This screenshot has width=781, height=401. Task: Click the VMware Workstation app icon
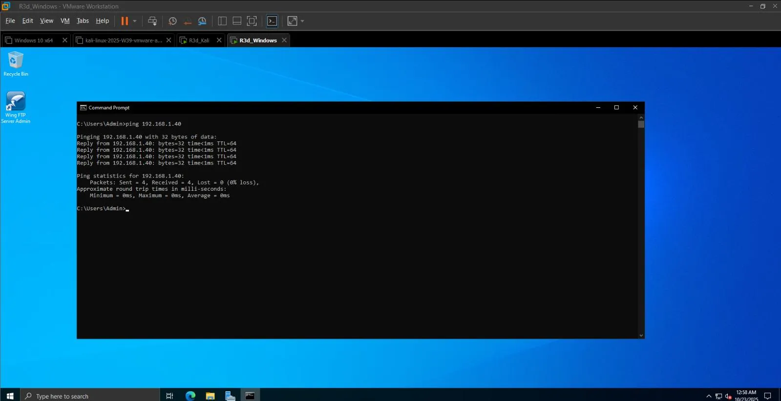click(6, 6)
